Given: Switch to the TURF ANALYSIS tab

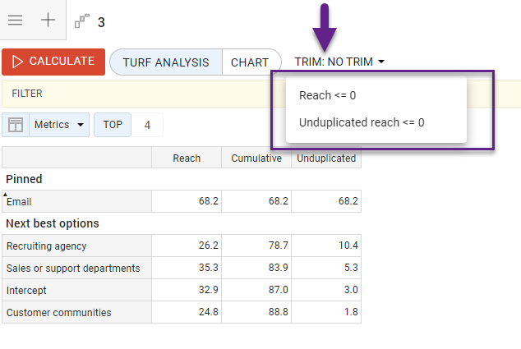Looking at the screenshot, I should coord(165,62).
